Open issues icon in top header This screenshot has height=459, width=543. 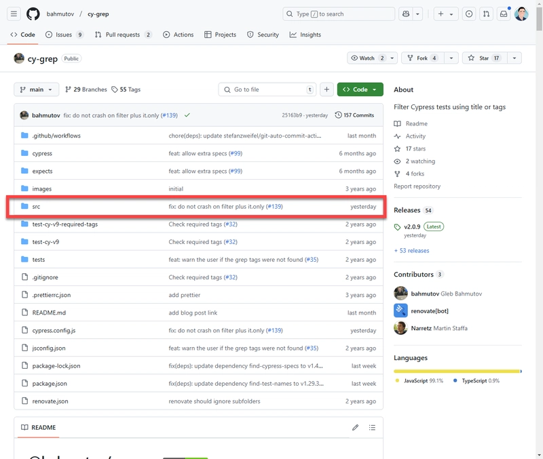pos(469,14)
